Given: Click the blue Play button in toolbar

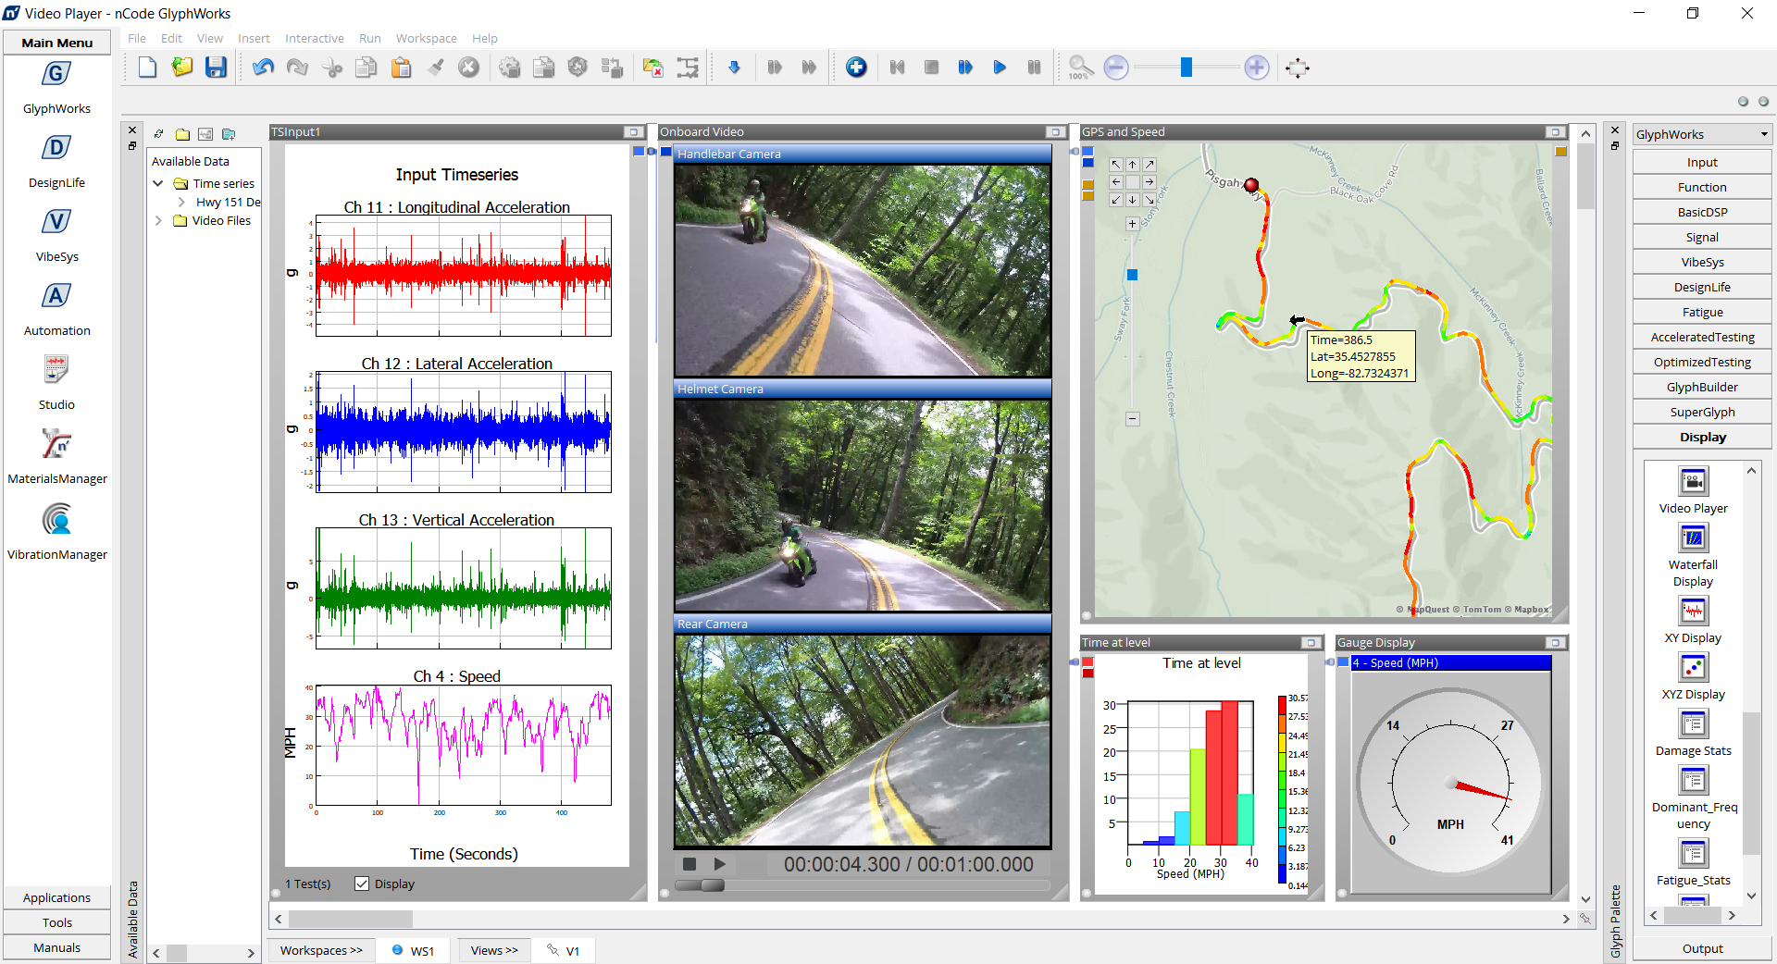Looking at the screenshot, I should pos(1000,68).
